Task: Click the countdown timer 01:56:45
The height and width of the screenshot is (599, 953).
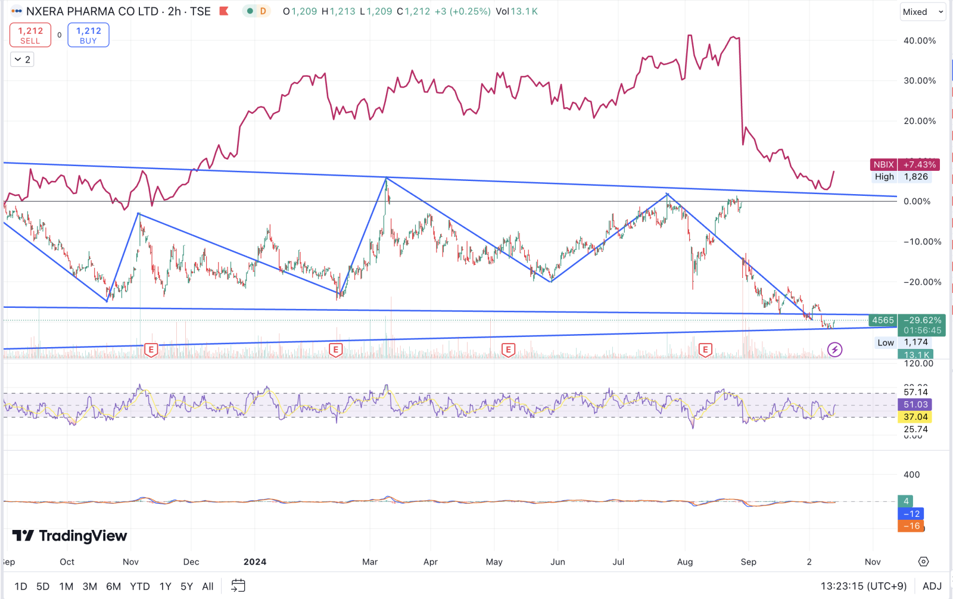Action: (922, 330)
